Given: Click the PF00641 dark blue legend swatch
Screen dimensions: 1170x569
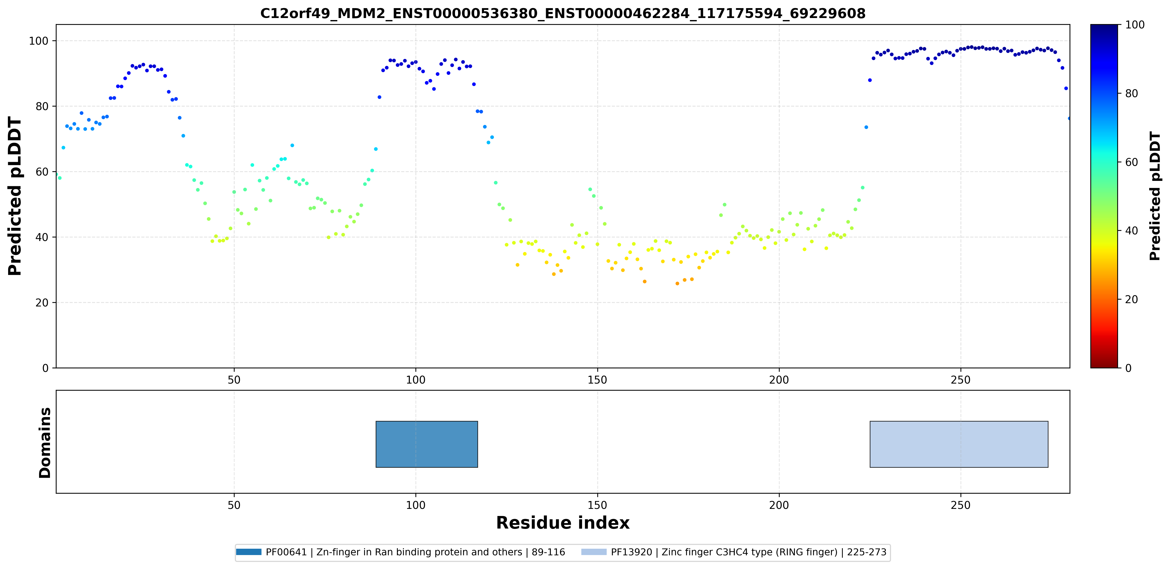Looking at the screenshot, I should click(249, 552).
